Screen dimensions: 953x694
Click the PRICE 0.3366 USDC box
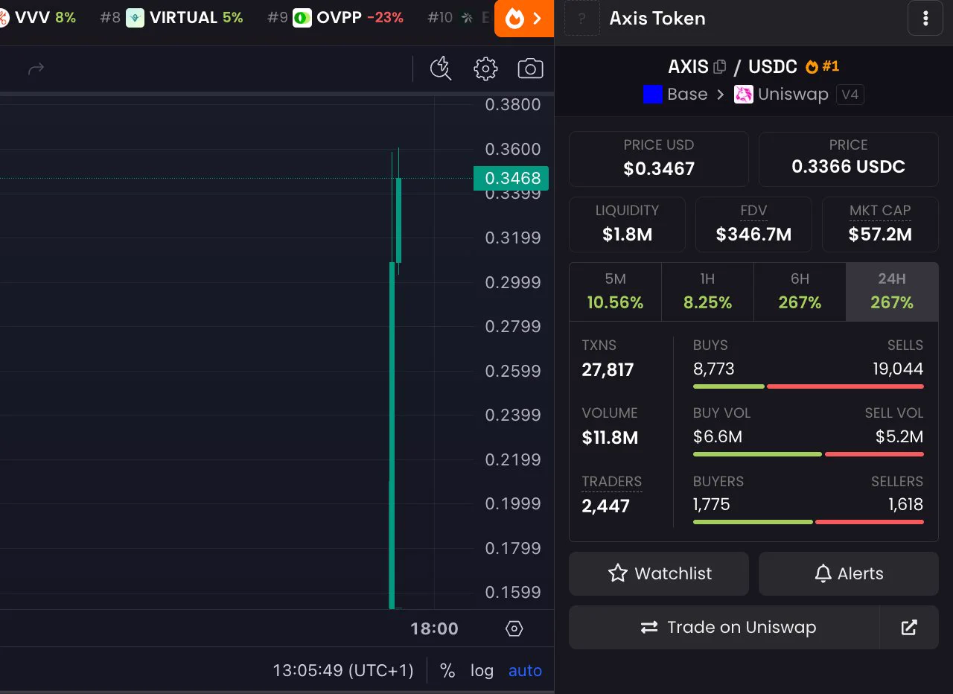click(849, 159)
